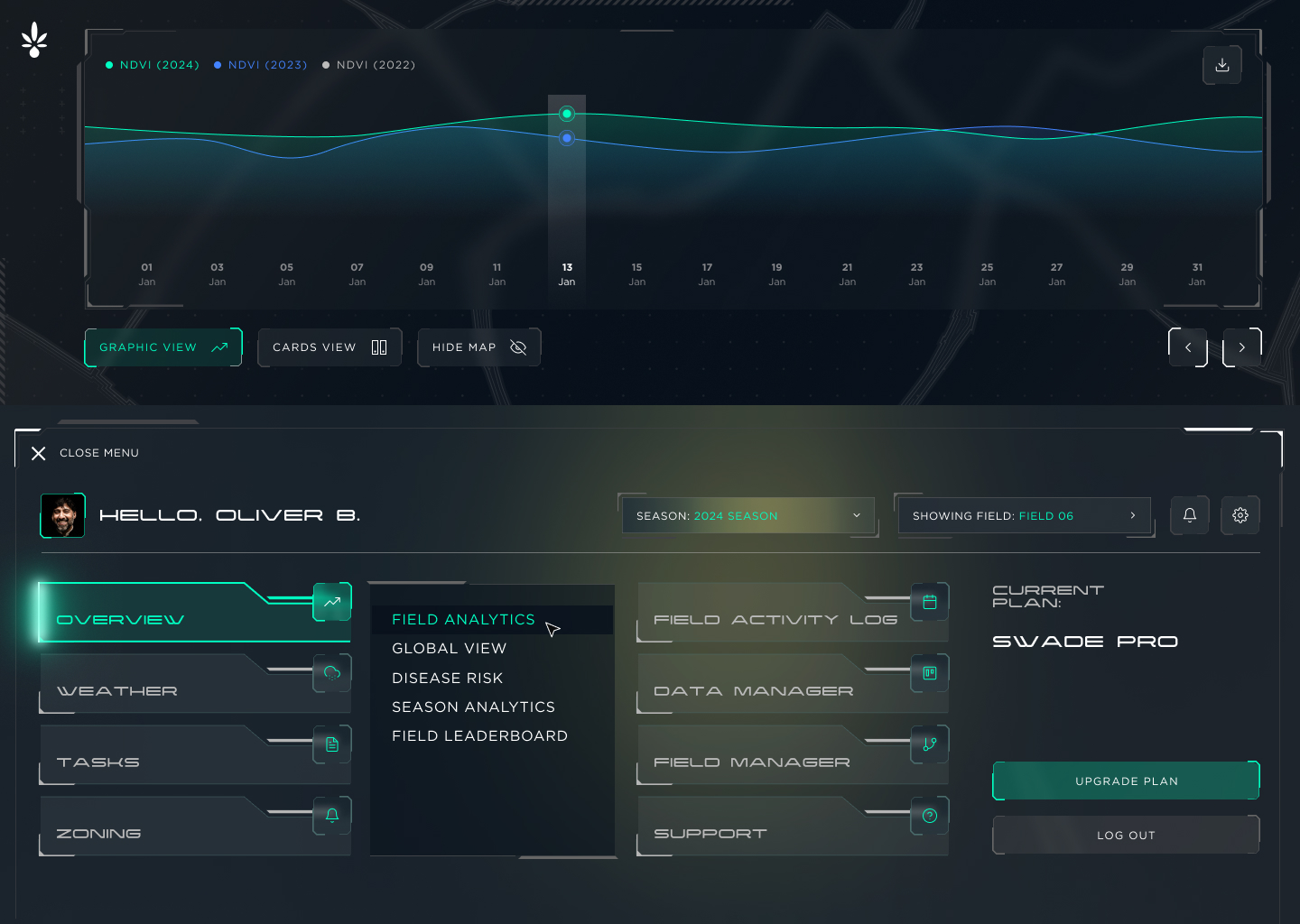This screenshot has width=1300, height=924.
Task: Click the Zoning bell icon
Action: click(332, 816)
